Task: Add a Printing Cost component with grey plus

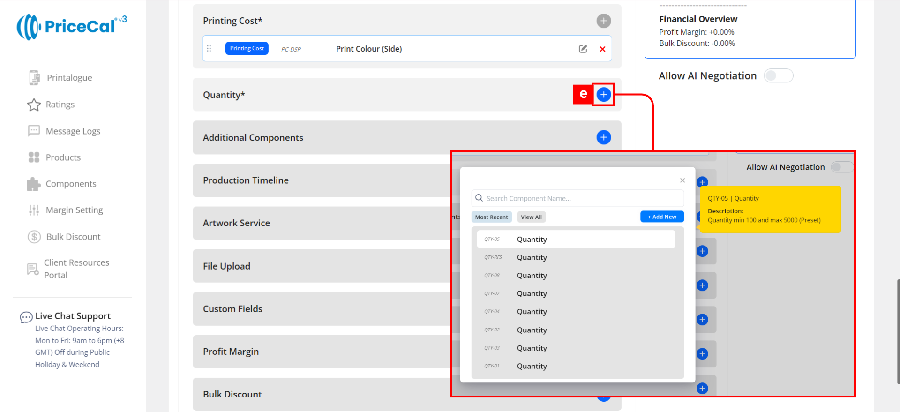Action: [x=603, y=21]
